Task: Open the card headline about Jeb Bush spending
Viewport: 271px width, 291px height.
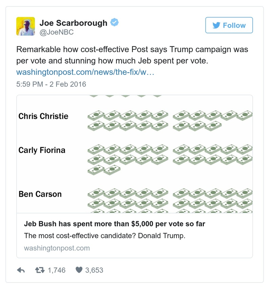Action: [x=115, y=224]
